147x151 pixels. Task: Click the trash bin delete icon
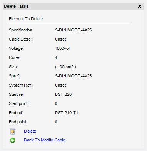pos(13,131)
